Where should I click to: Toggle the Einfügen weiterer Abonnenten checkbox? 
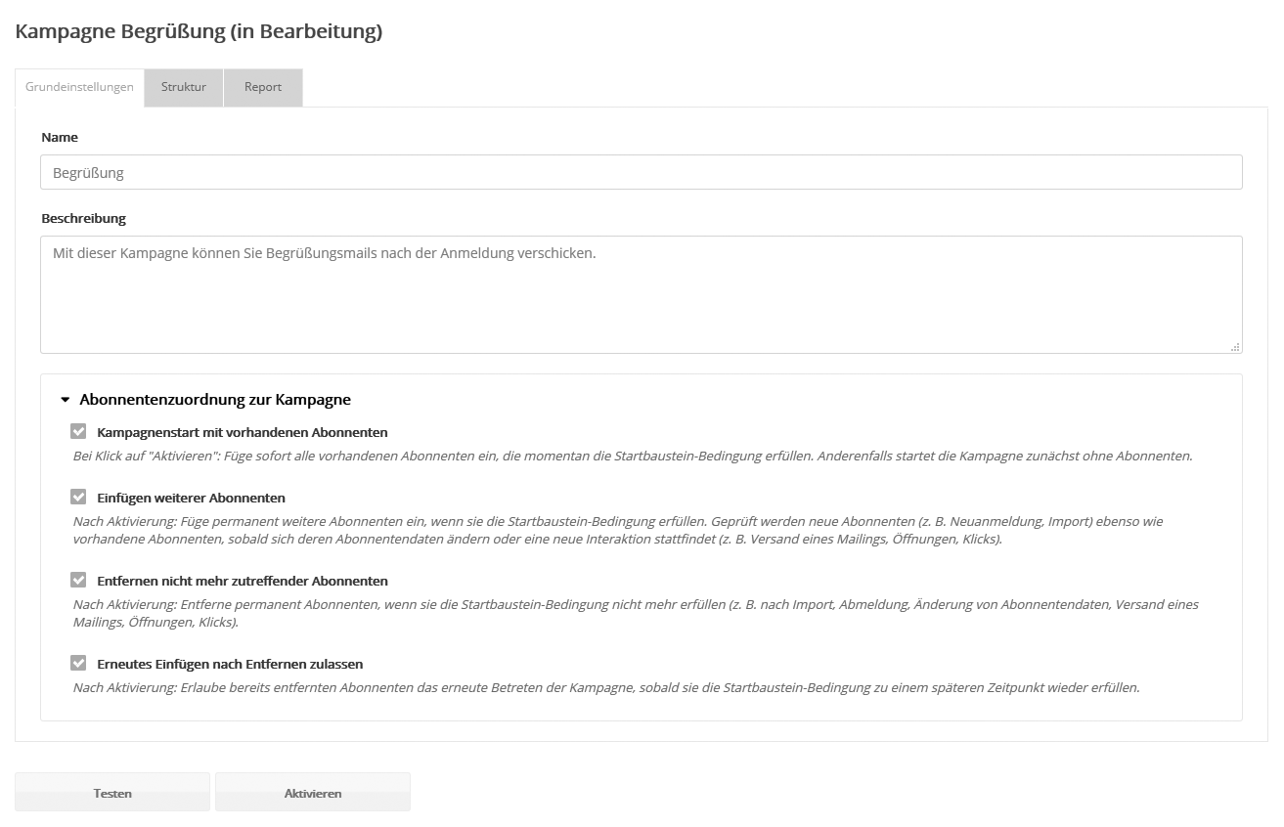79,498
